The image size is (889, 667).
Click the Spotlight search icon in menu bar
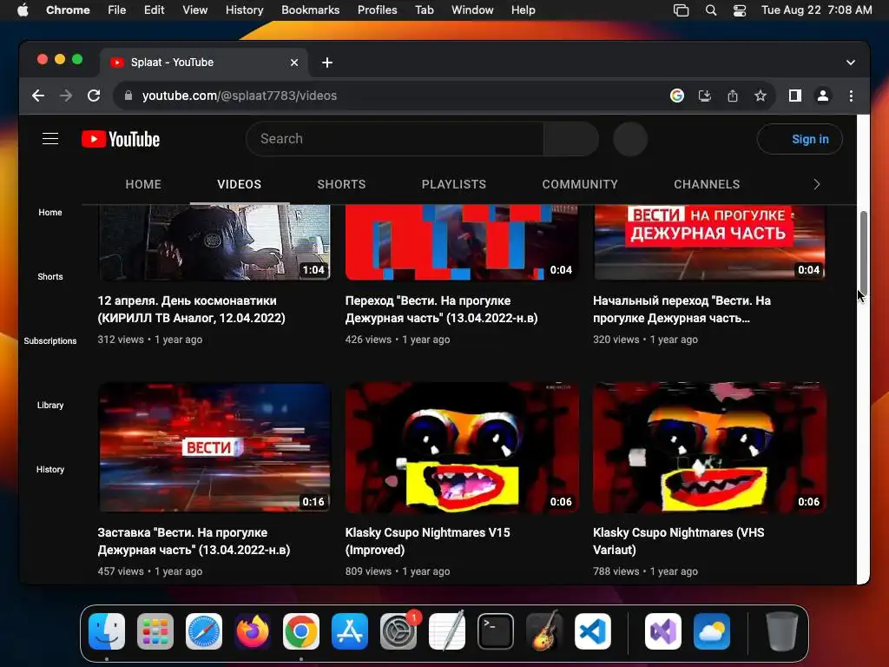tap(710, 10)
